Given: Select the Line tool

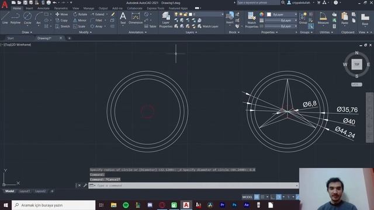Looking at the screenshot, I should coord(5,18).
